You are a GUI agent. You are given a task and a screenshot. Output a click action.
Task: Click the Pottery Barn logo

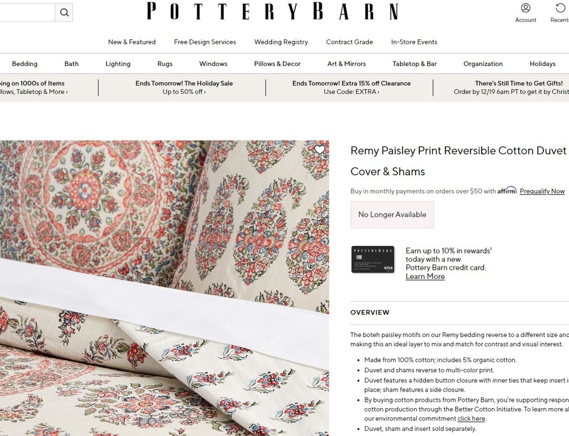point(272,11)
